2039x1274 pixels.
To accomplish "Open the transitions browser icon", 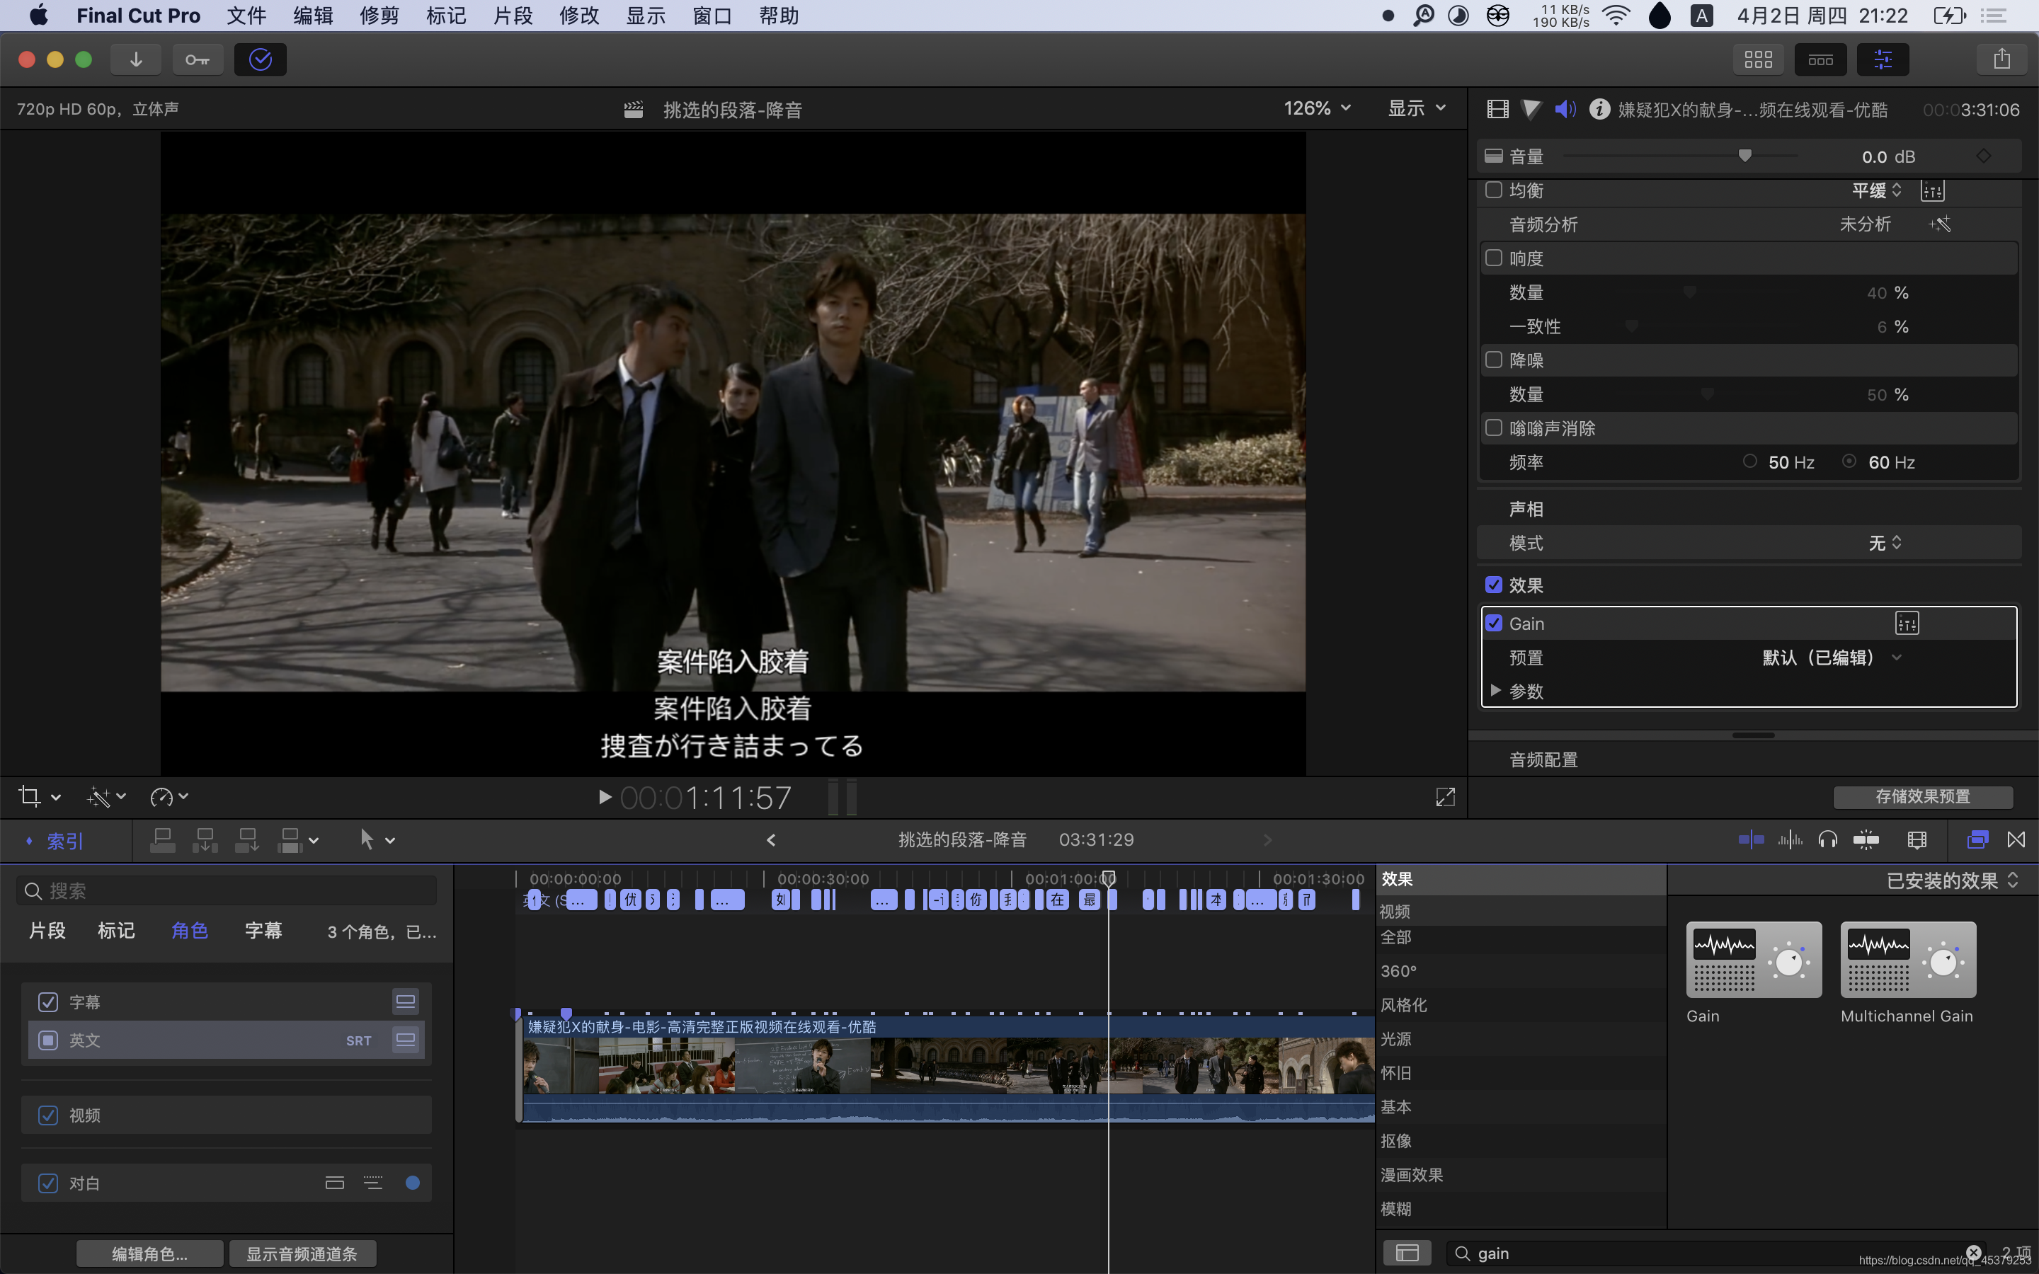I will pyautogui.click(x=2016, y=840).
